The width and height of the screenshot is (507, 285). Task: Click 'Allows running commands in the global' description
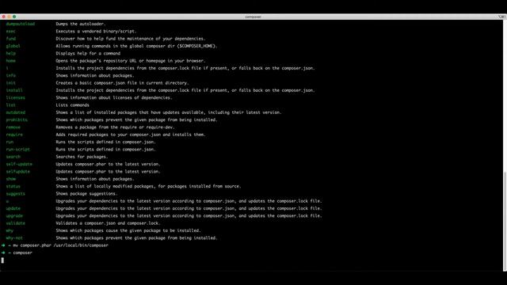136,46
